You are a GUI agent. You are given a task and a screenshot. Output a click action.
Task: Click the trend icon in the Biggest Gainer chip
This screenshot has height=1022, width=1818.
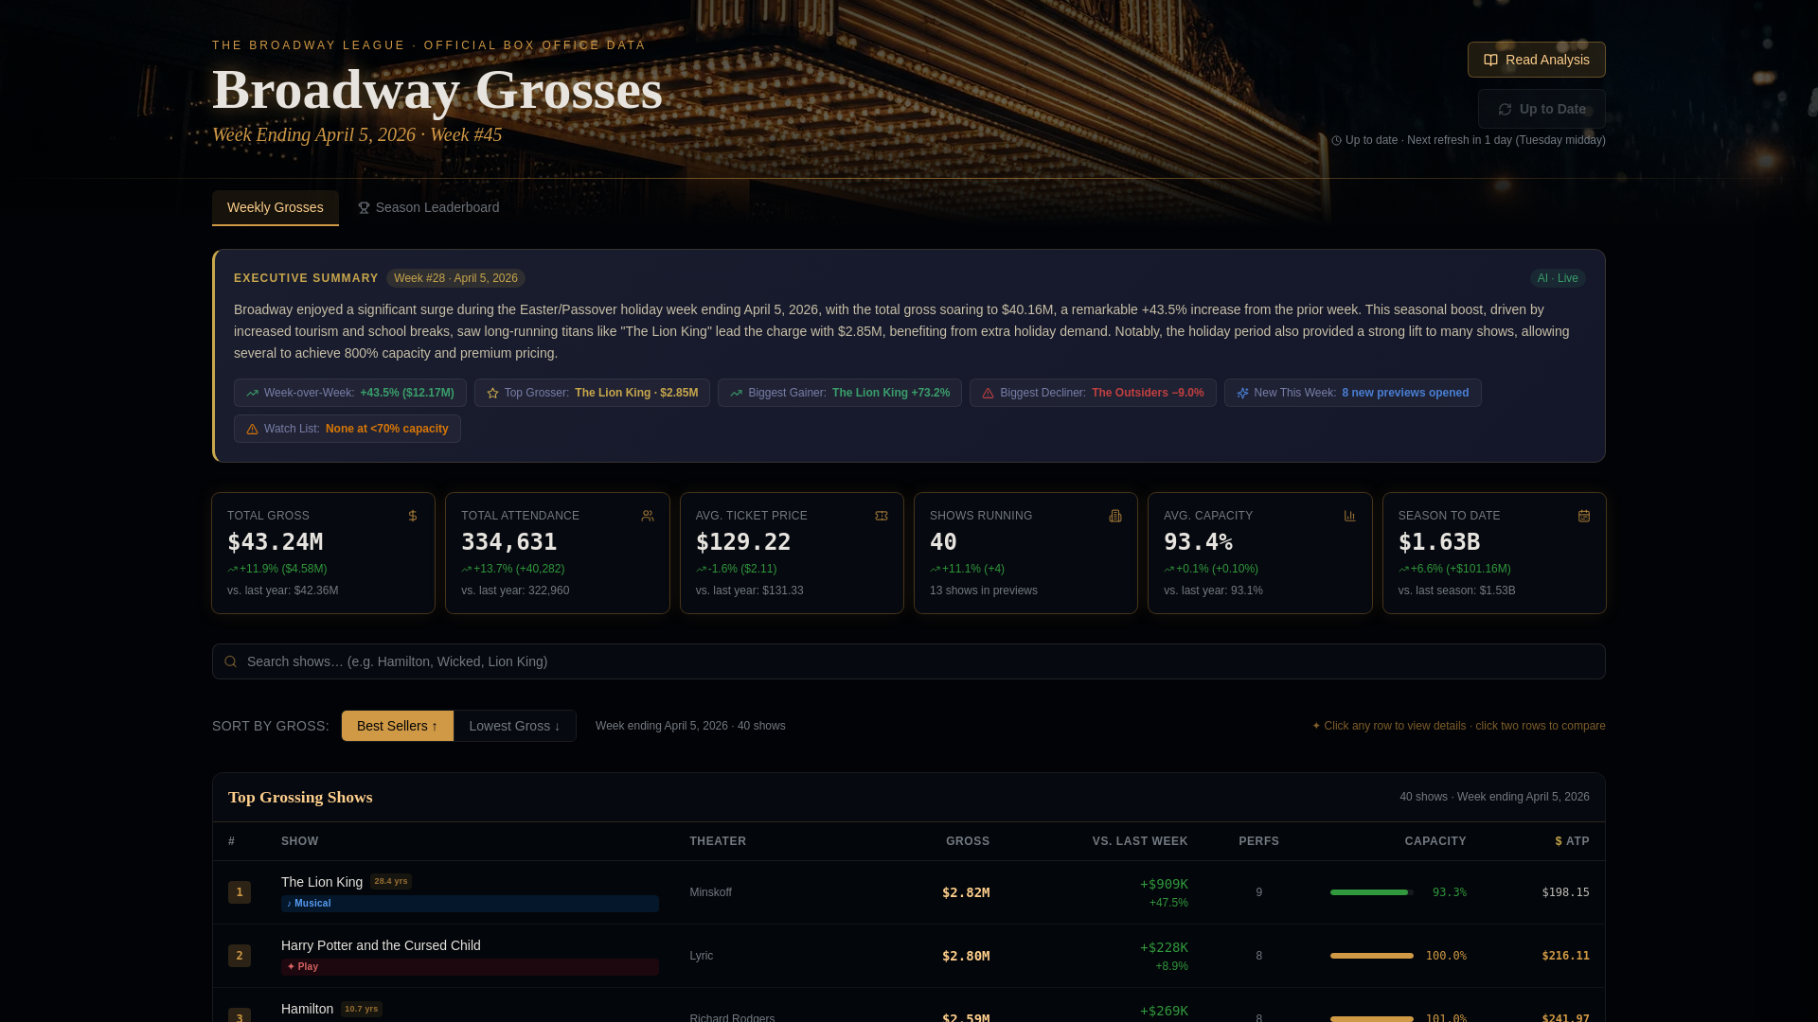[x=736, y=394]
